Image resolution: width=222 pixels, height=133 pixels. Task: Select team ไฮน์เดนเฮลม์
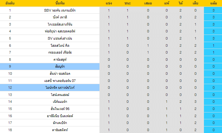60,95
